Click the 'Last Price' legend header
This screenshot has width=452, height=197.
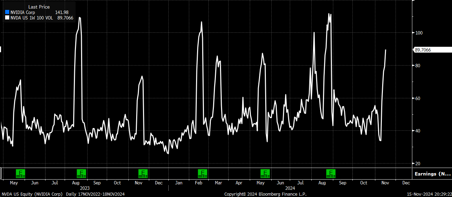(39, 7)
